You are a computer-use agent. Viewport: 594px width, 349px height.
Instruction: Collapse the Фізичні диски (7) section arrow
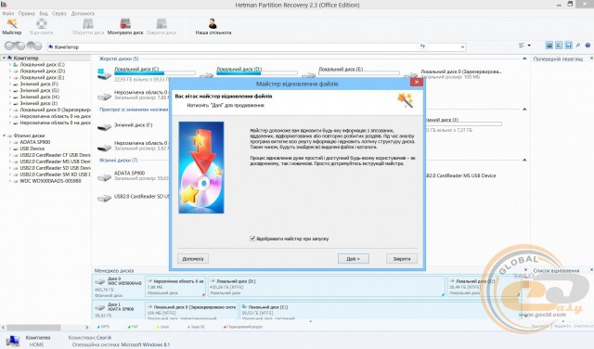524,160
